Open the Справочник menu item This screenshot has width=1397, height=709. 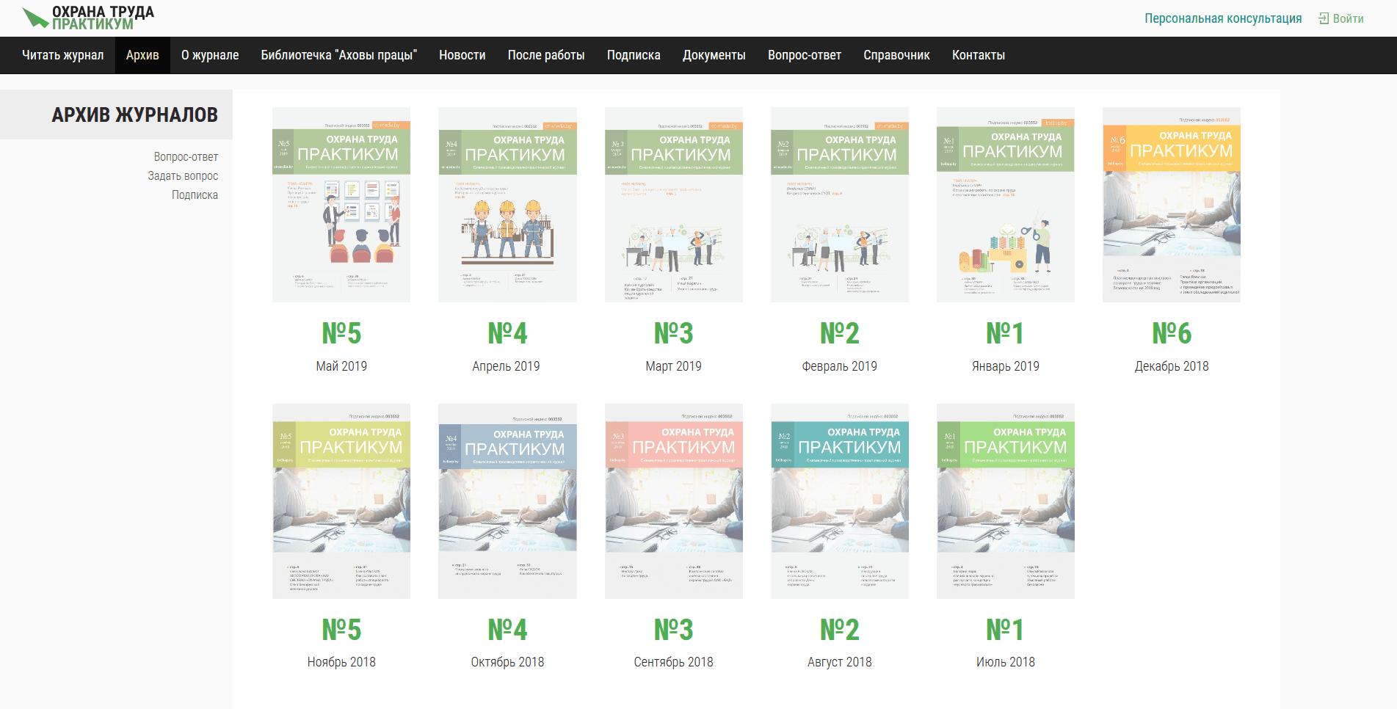pos(896,55)
